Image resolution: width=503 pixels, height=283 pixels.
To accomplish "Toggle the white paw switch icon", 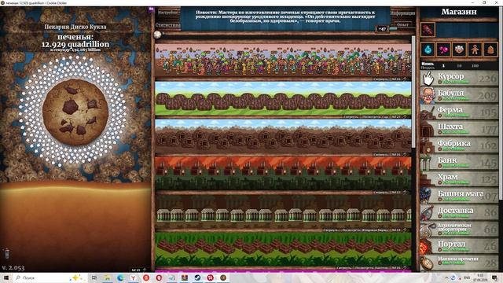I will [459, 50].
